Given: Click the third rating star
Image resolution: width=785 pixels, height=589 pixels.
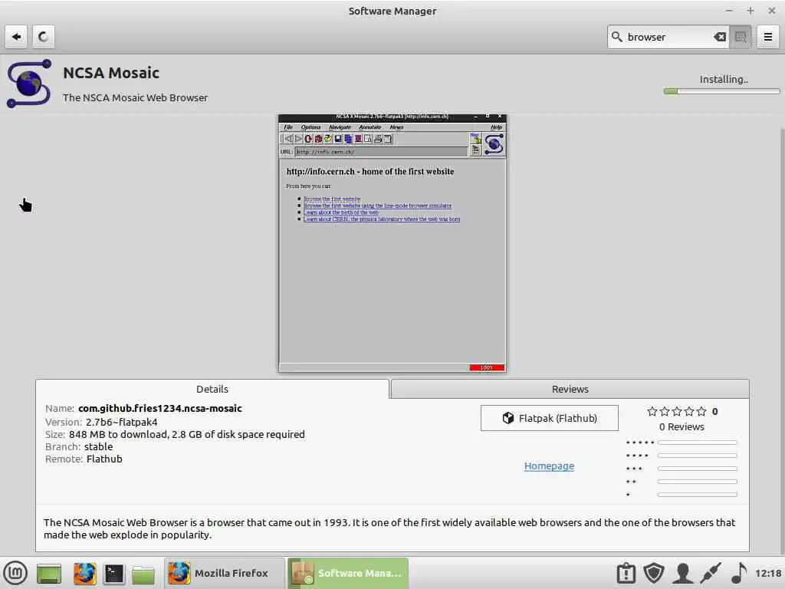Looking at the screenshot, I should point(677,412).
